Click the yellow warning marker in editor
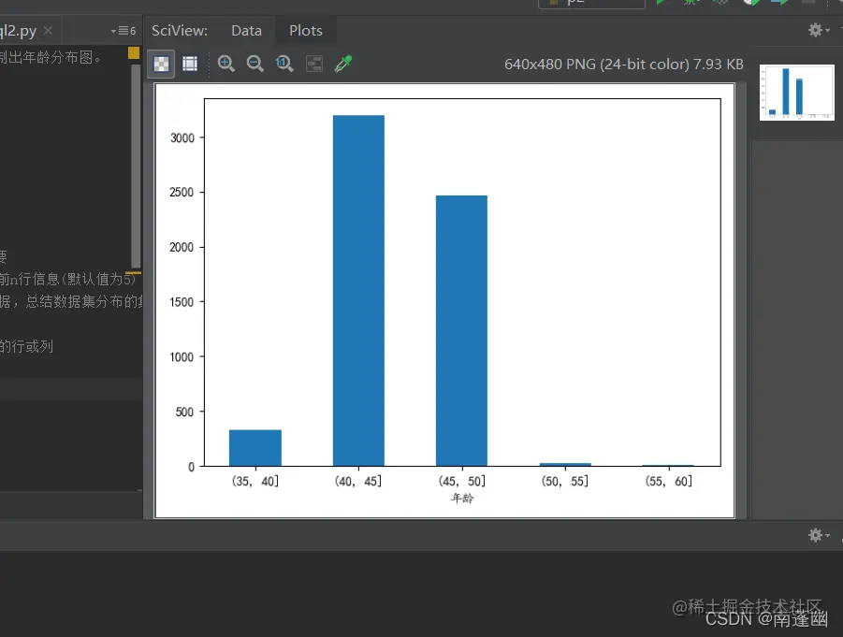 tap(134, 52)
